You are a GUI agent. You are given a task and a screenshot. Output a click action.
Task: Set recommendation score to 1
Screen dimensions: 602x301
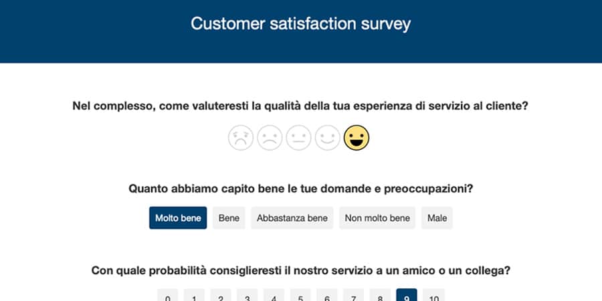[194, 296]
